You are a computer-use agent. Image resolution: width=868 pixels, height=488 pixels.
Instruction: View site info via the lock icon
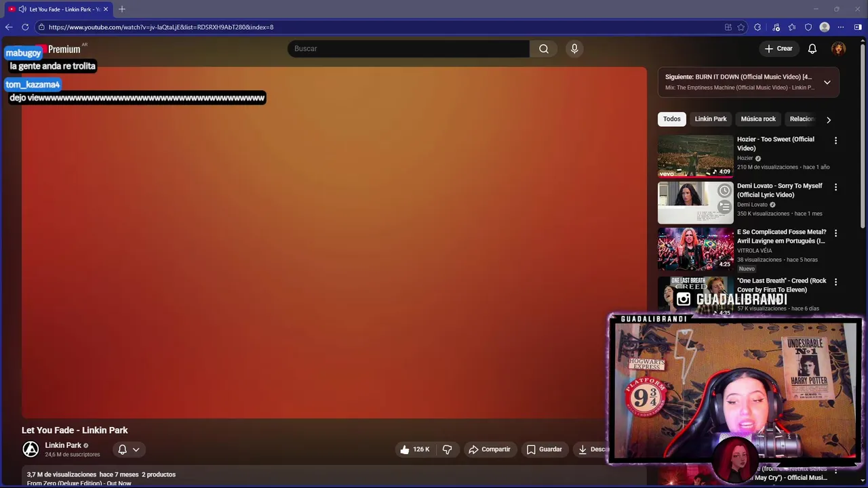point(41,27)
